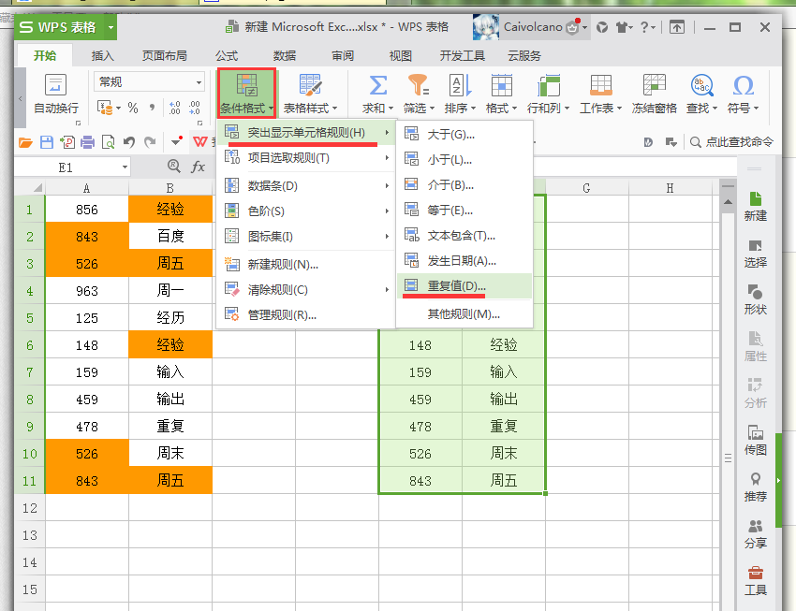Click the 求和 sum sigma icon
The height and width of the screenshot is (611, 796).
click(377, 85)
